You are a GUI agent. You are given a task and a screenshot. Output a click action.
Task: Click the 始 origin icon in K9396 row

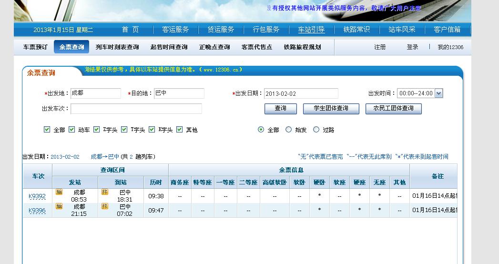tap(59, 206)
